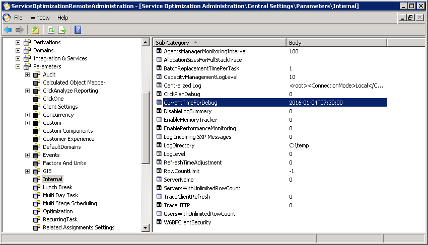The height and width of the screenshot is (245, 428).
Task: Expand the ClickAnalyze Reporting node
Action: (27, 91)
